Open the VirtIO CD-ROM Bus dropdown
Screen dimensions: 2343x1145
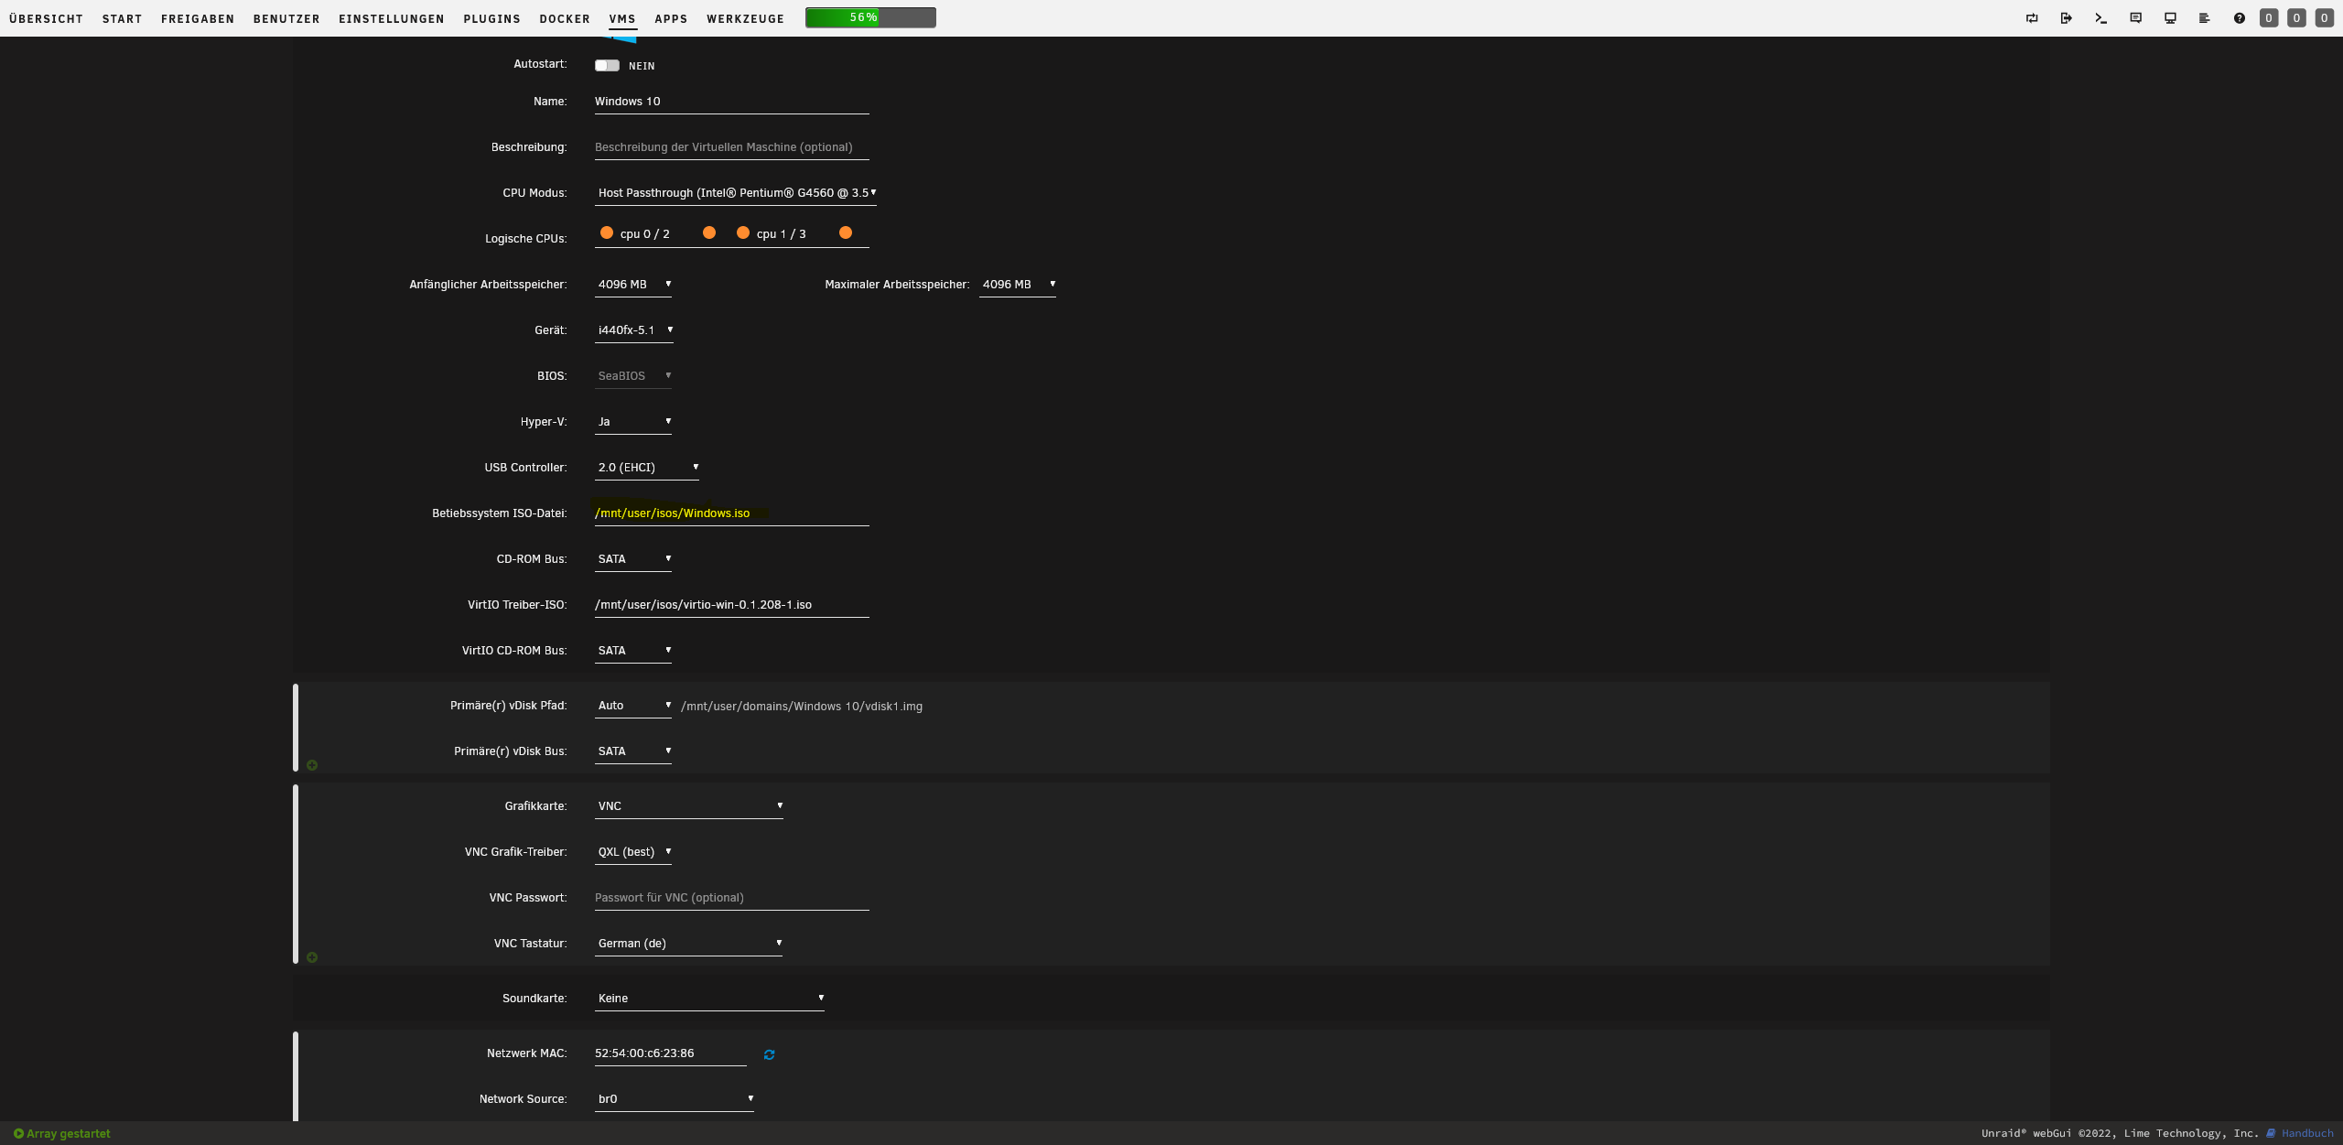click(x=633, y=651)
